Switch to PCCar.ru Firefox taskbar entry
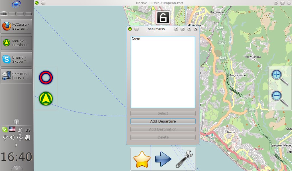This screenshot has height=171, width=292. pos(17,27)
